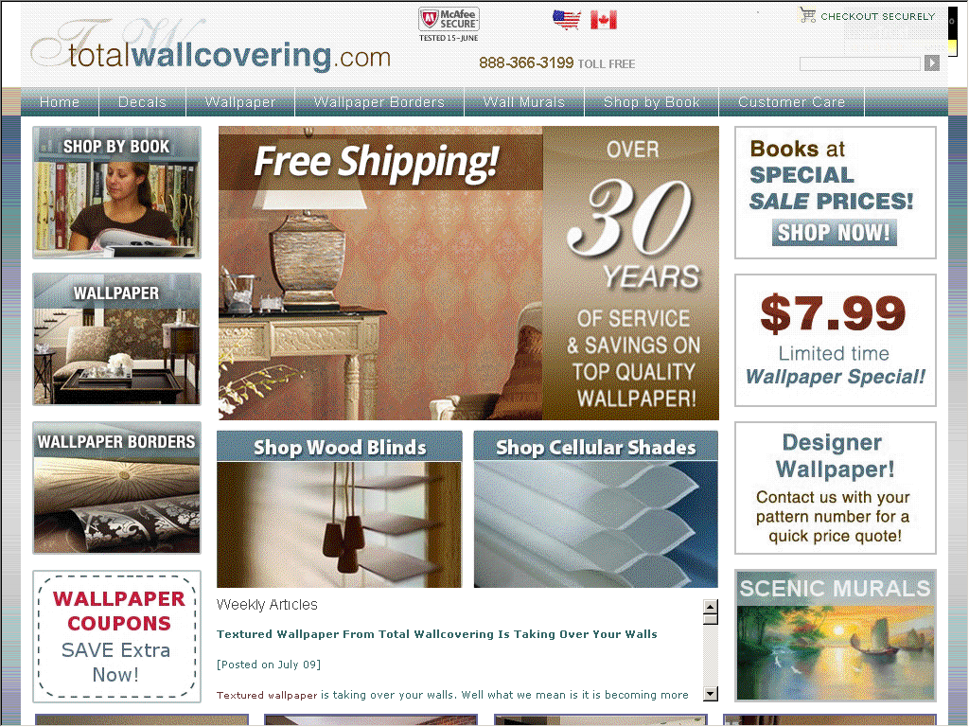This screenshot has height=727, width=969.
Task: Open the Textured Wallpaper article link
Action: pyautogui.click(x=437, y=634)
